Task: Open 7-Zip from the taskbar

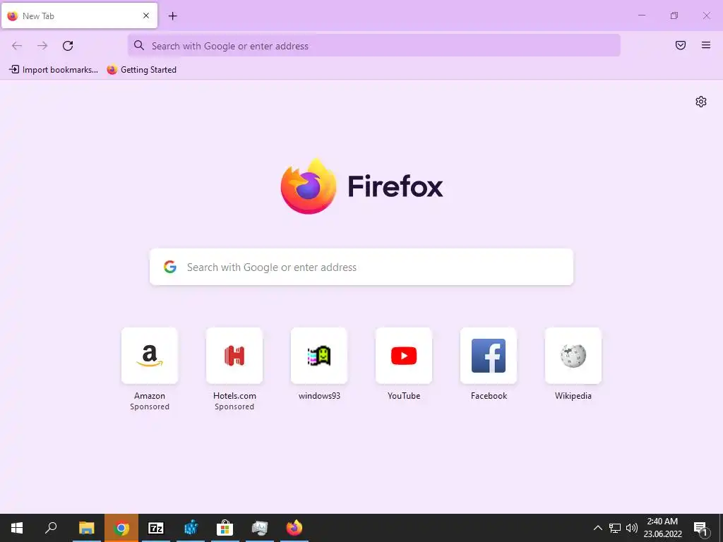Action: (x=156, y=528)
